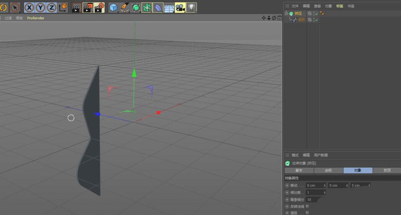Click the green extrude object icon
Viewport: 401px width, 215px height.
pos(291,13)
